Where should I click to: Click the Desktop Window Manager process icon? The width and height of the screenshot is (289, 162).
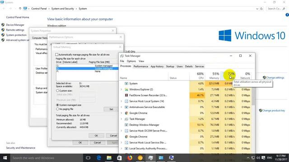click(126, 125)
